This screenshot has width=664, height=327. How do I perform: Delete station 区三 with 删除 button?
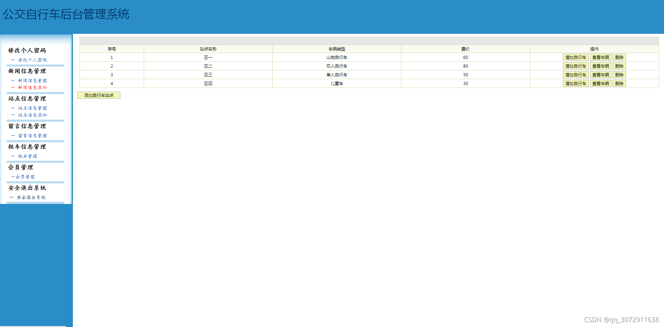click(x=619, y=75)
